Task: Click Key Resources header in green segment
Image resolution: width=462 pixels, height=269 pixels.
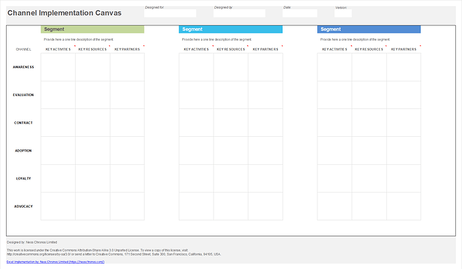Action: (92, 49)
